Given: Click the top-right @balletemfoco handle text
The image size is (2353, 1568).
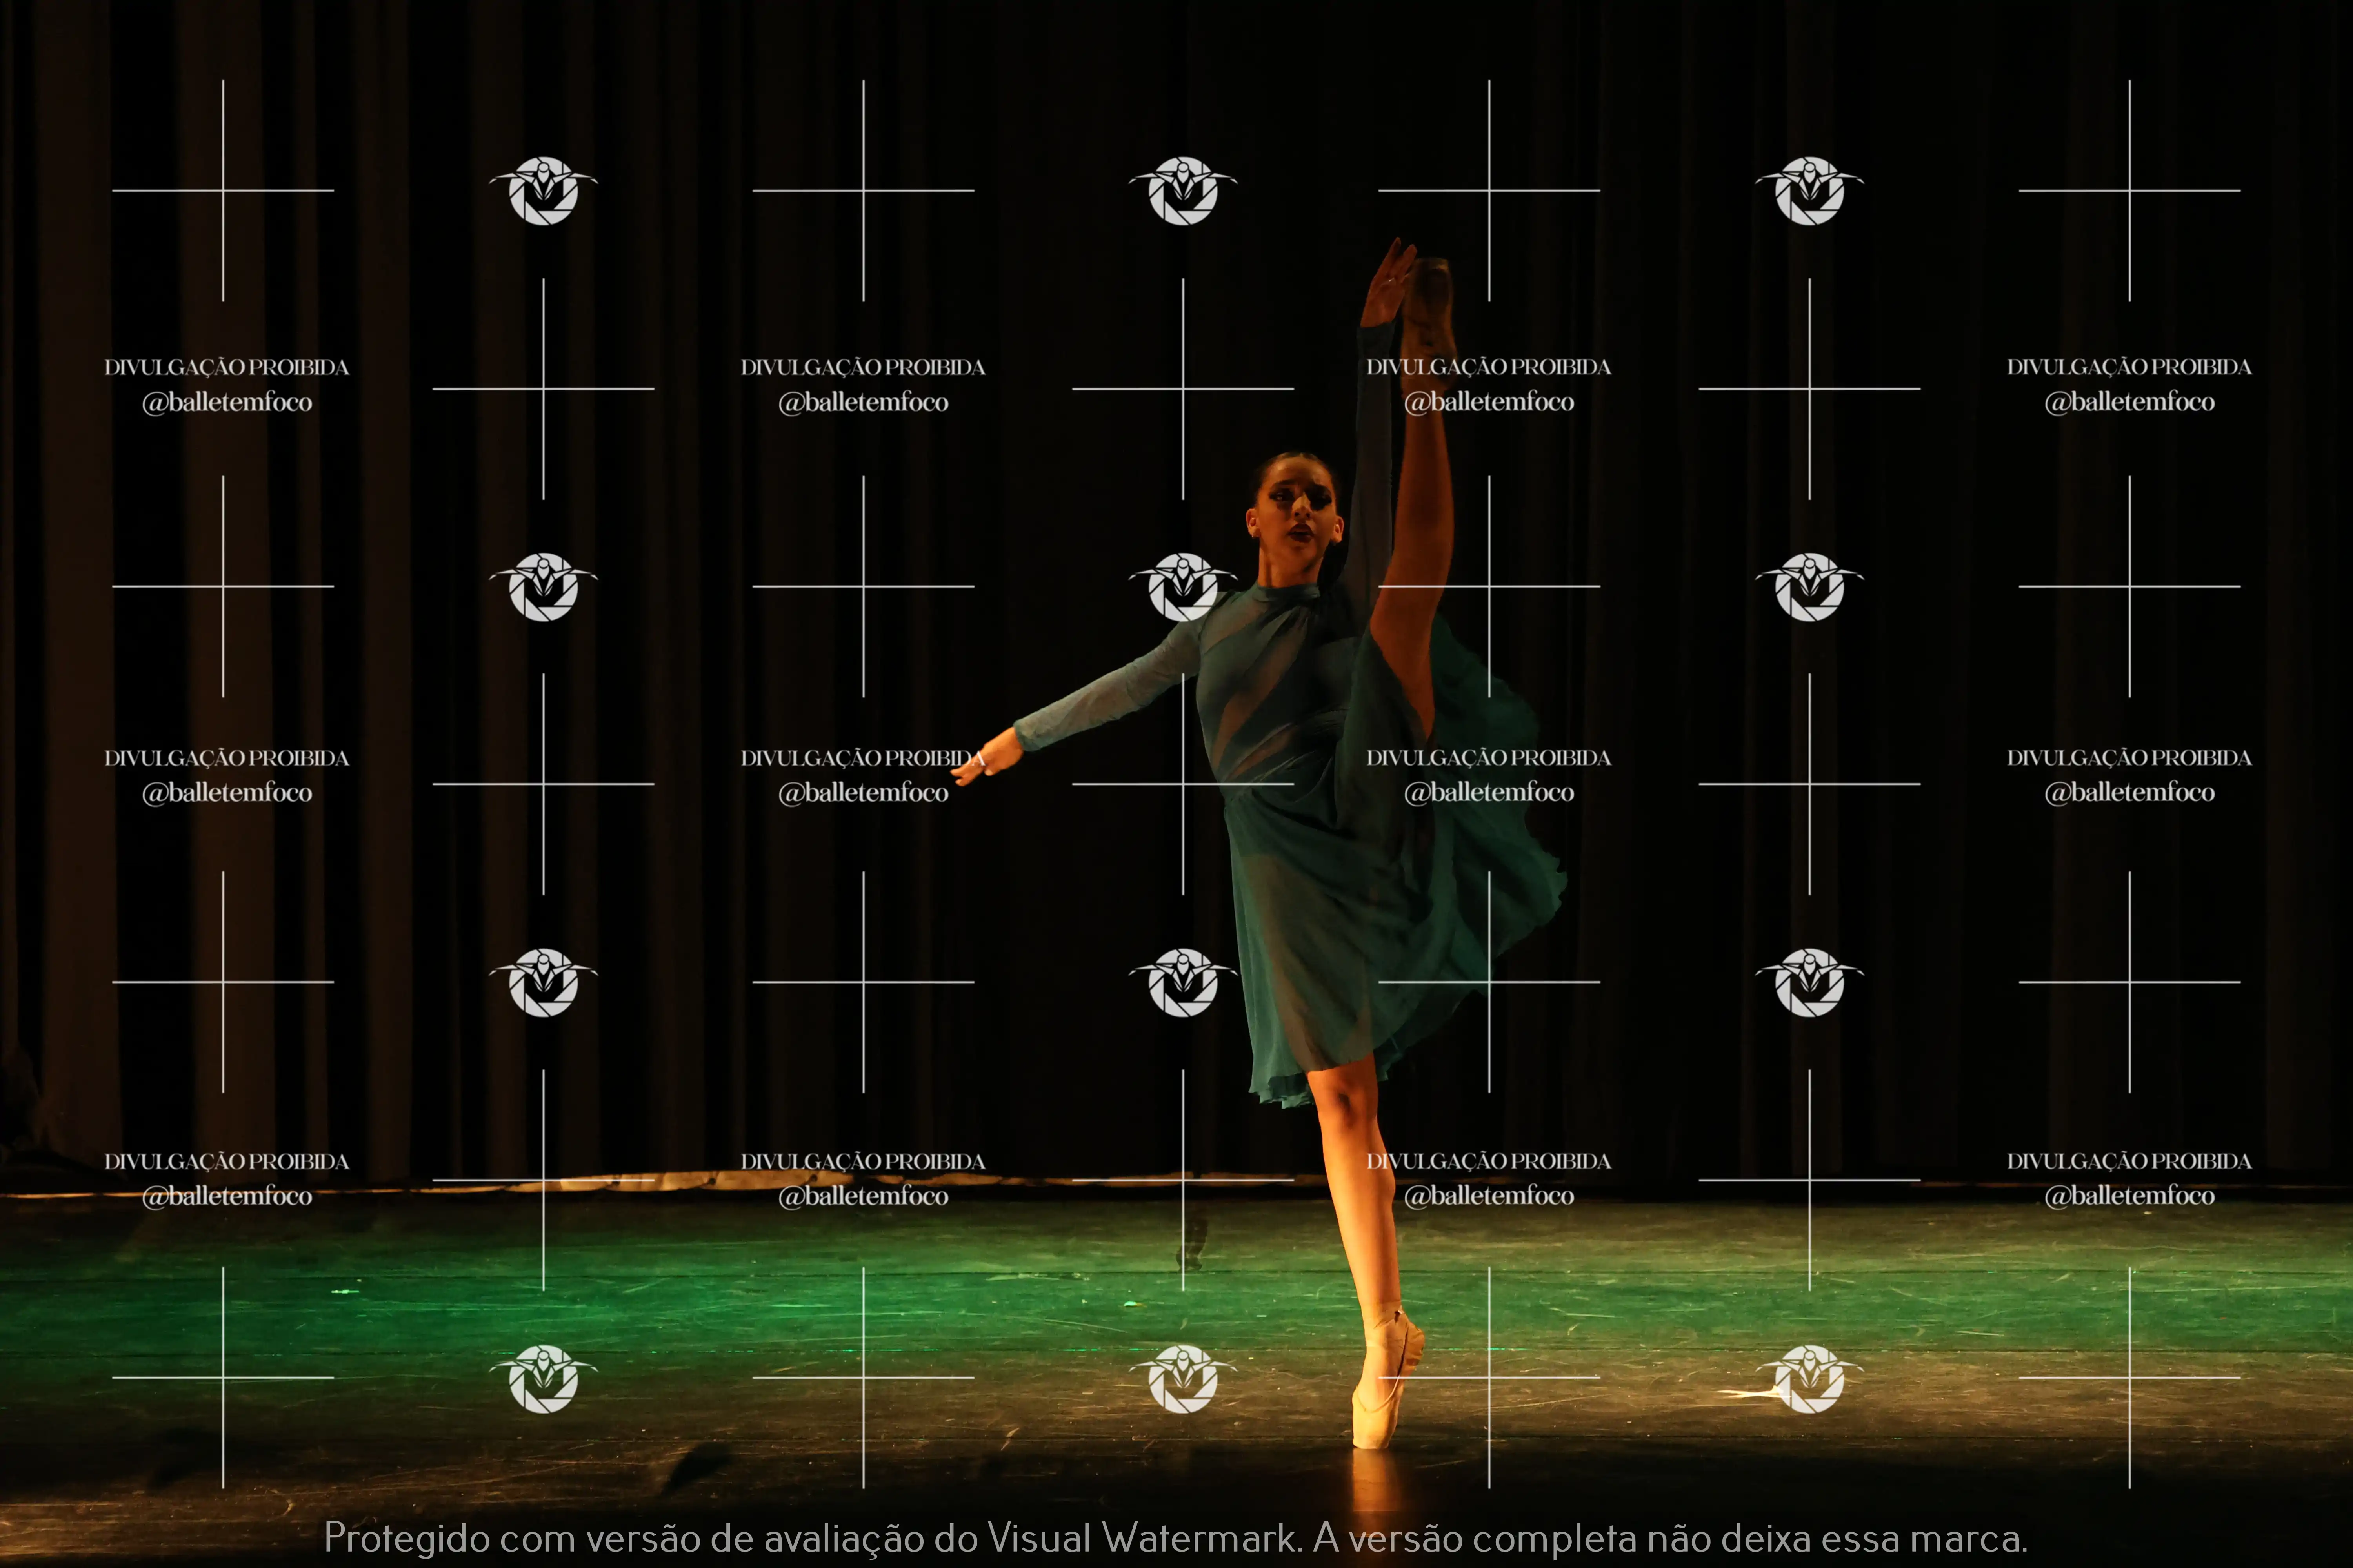Looking at the screenshot, I should pyautogui.click(x=2129, y=402).
